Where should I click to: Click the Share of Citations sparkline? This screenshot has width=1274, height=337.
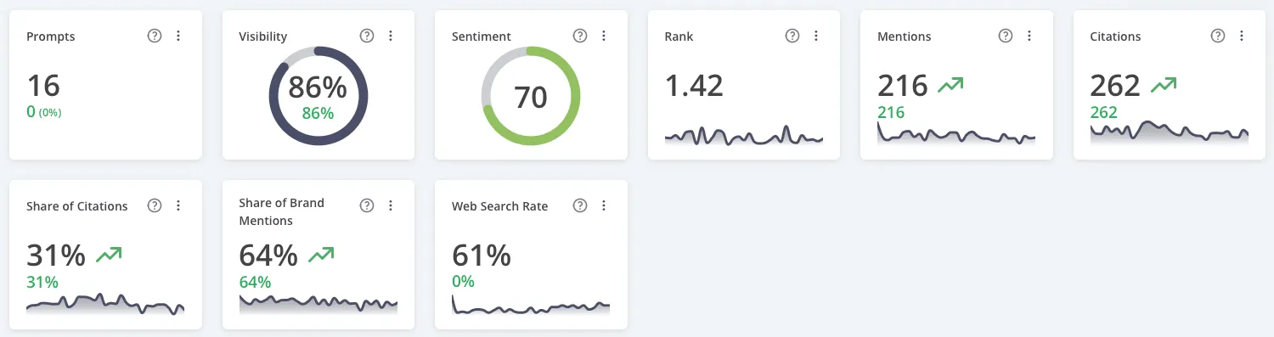point(105,304)
